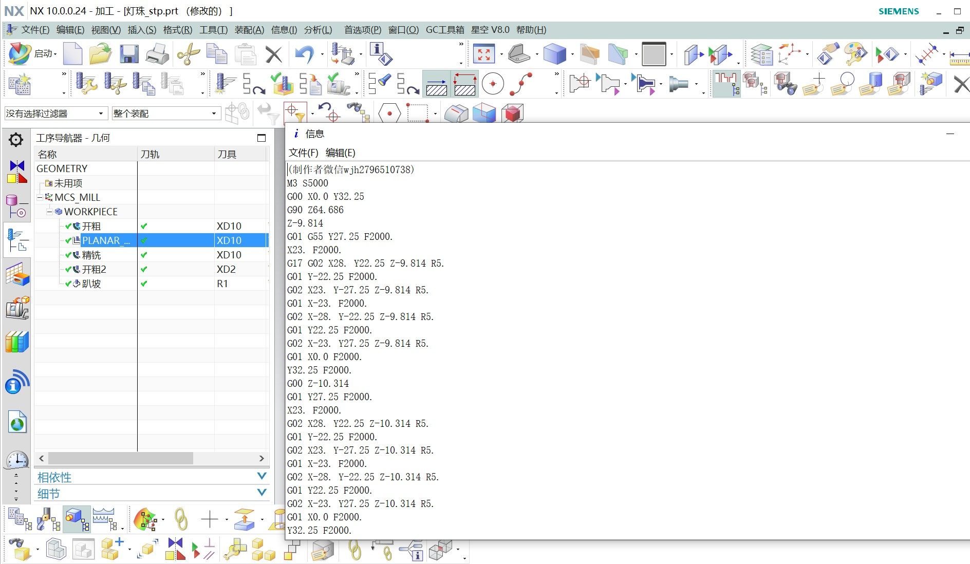Viewport: 970px width, 564px height.
Task: Open the 分析(L) menu
Action: 318,30
